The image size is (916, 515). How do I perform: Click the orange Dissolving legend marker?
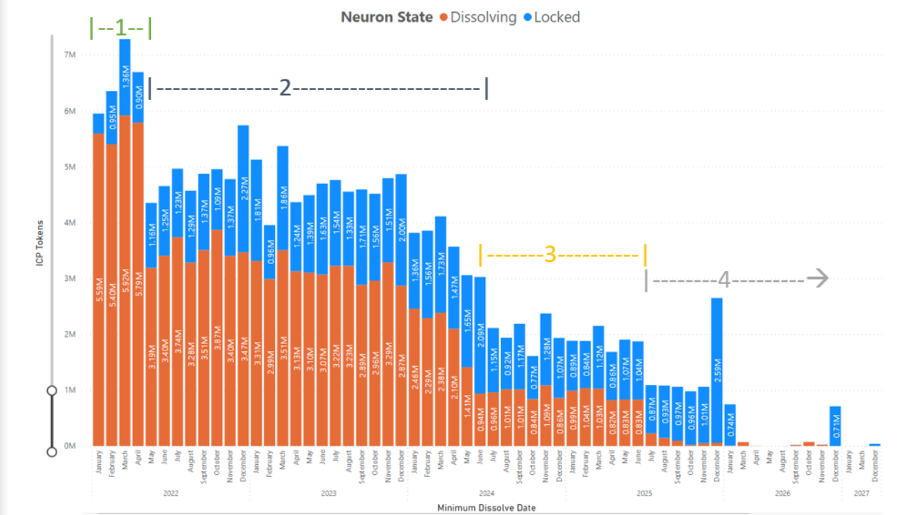[444, 17]
